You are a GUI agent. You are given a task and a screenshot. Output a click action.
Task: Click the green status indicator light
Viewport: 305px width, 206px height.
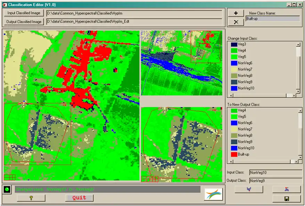pyautogui.click(x=7, y=189)
